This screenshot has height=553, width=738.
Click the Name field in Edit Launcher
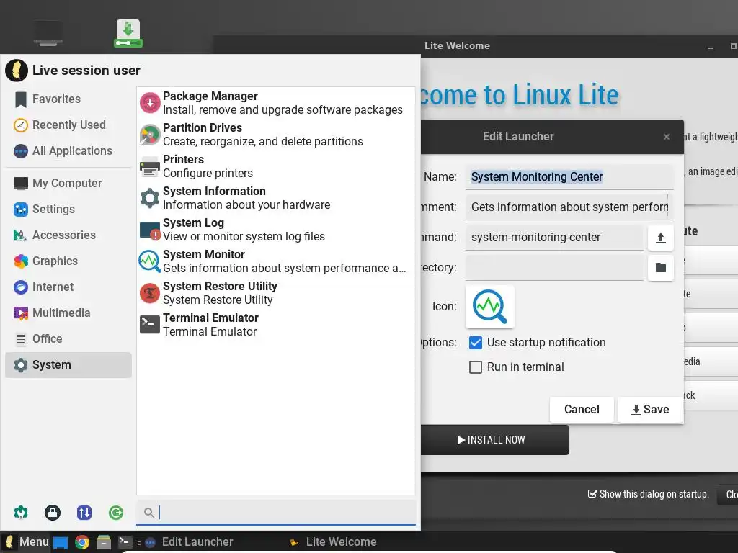(569, 177)
